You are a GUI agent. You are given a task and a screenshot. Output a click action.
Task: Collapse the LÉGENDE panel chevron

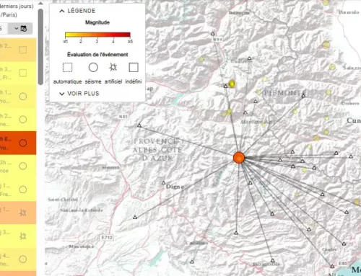point(62,11)
